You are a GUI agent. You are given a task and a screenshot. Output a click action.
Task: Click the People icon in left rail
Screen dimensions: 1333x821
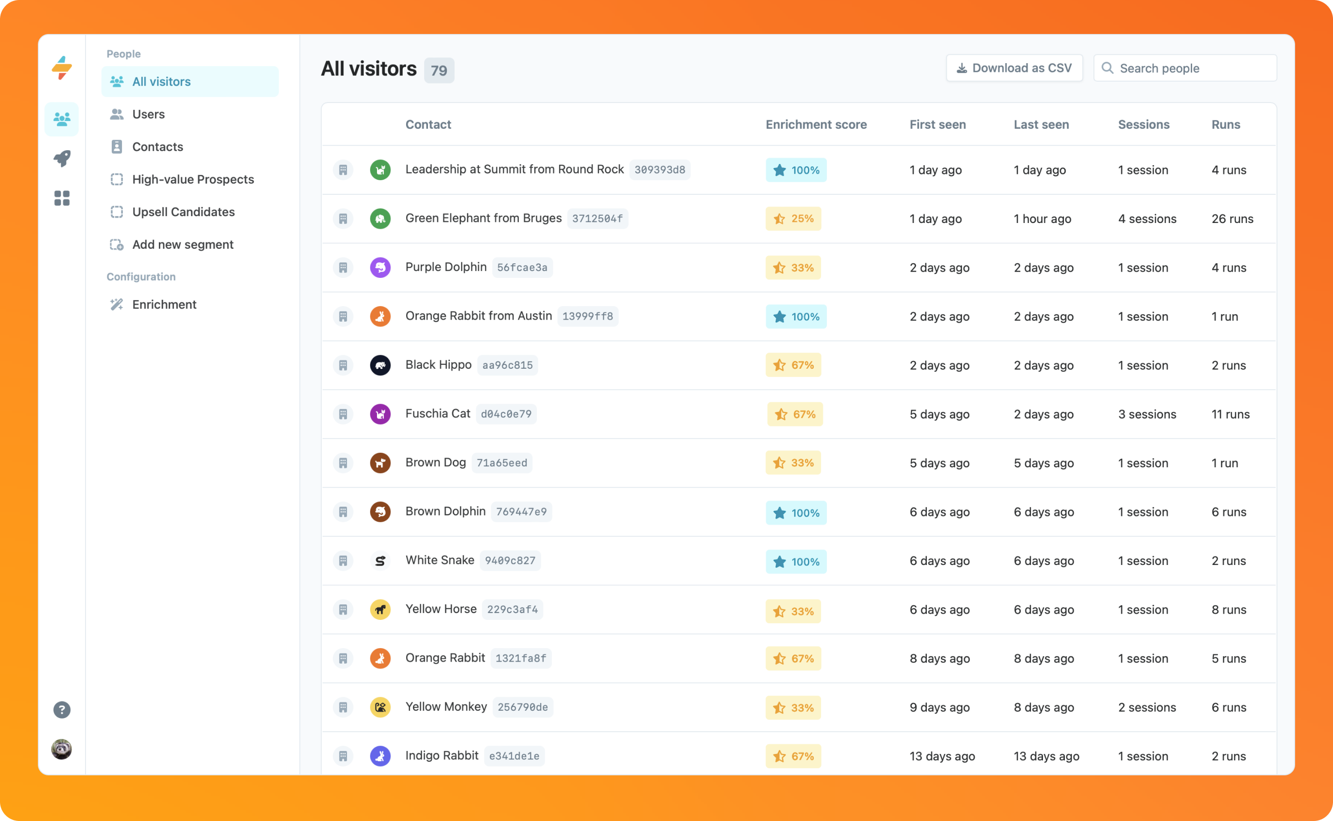pos(62,119)
